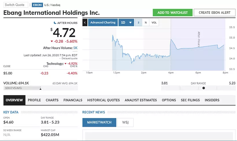Click the Switch Quote input field
This screenshot has width=237, height=141.
(x=16, y=5)
